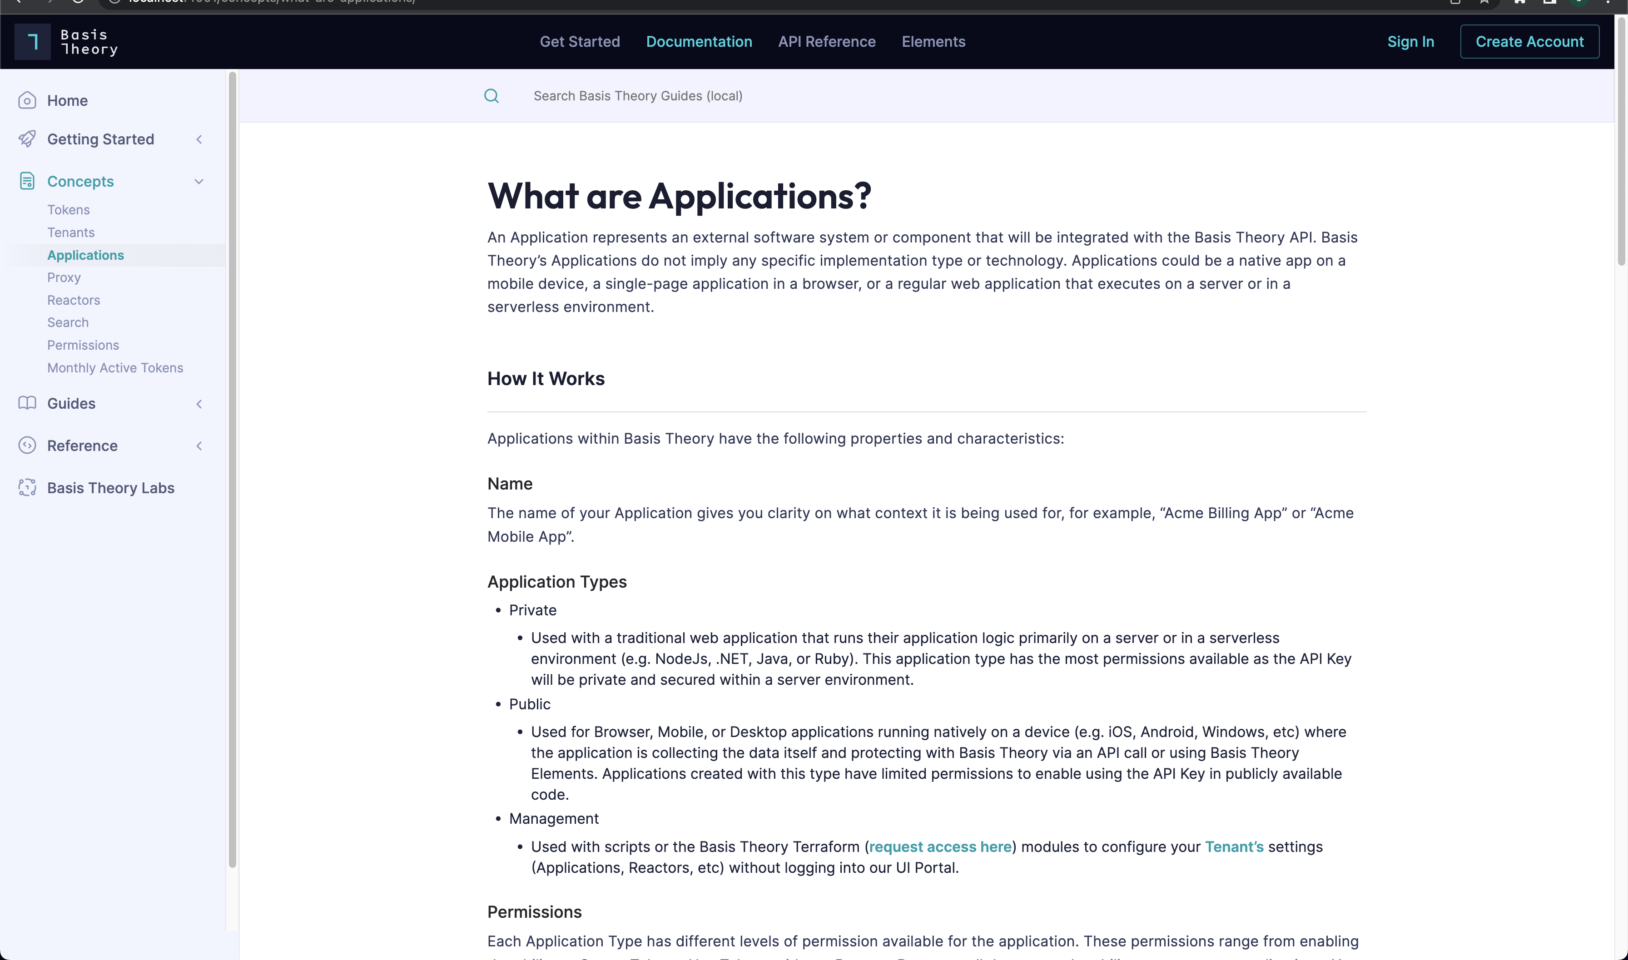Select the Home icon in the sidebar

(27, 100)
